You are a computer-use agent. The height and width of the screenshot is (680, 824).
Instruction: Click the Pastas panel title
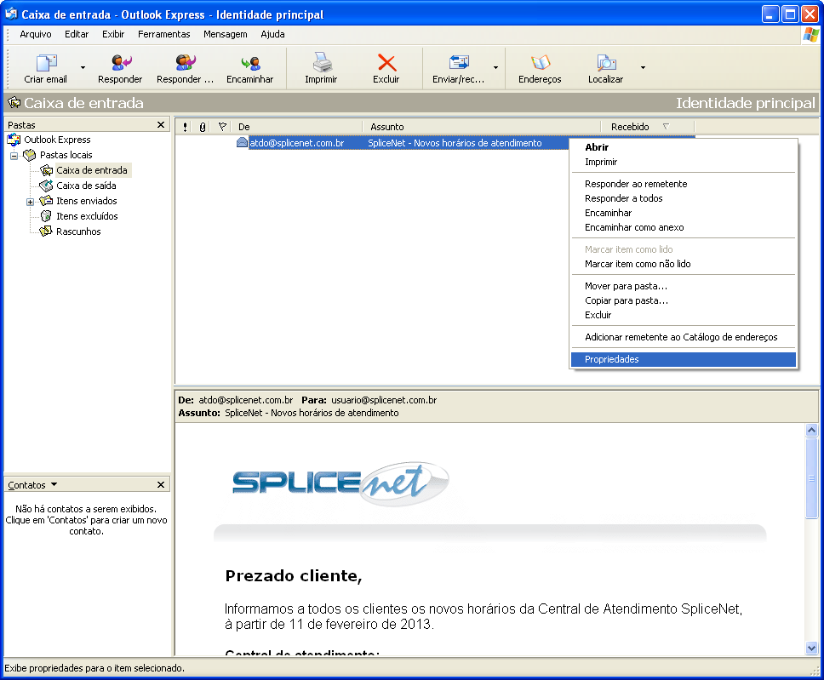tap(21, 125)
